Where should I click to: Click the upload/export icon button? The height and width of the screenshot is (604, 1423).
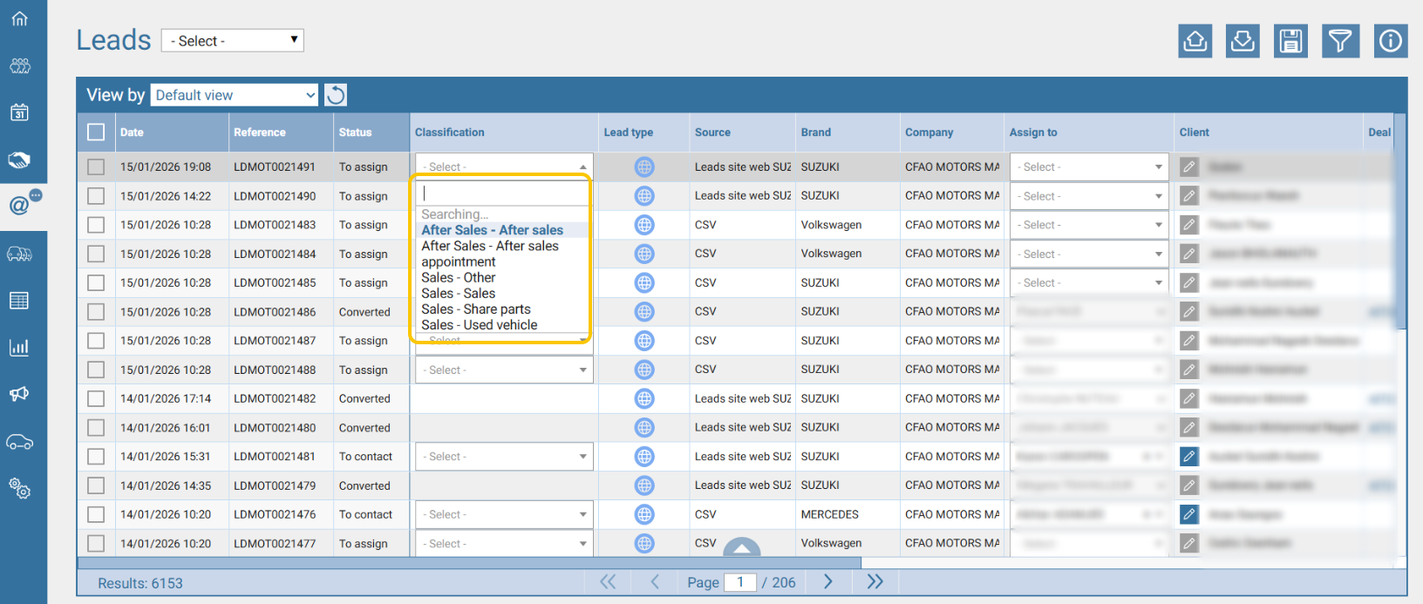click(1195, 40)
